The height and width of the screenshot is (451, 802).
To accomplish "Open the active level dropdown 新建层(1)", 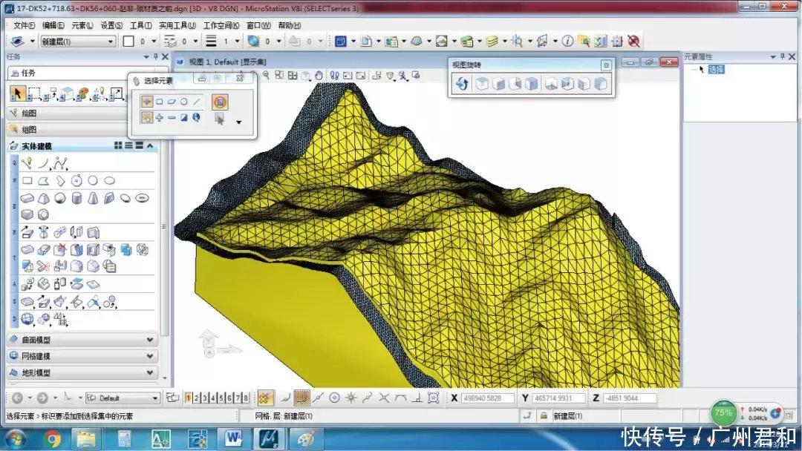I will click(x=78, y=42).
